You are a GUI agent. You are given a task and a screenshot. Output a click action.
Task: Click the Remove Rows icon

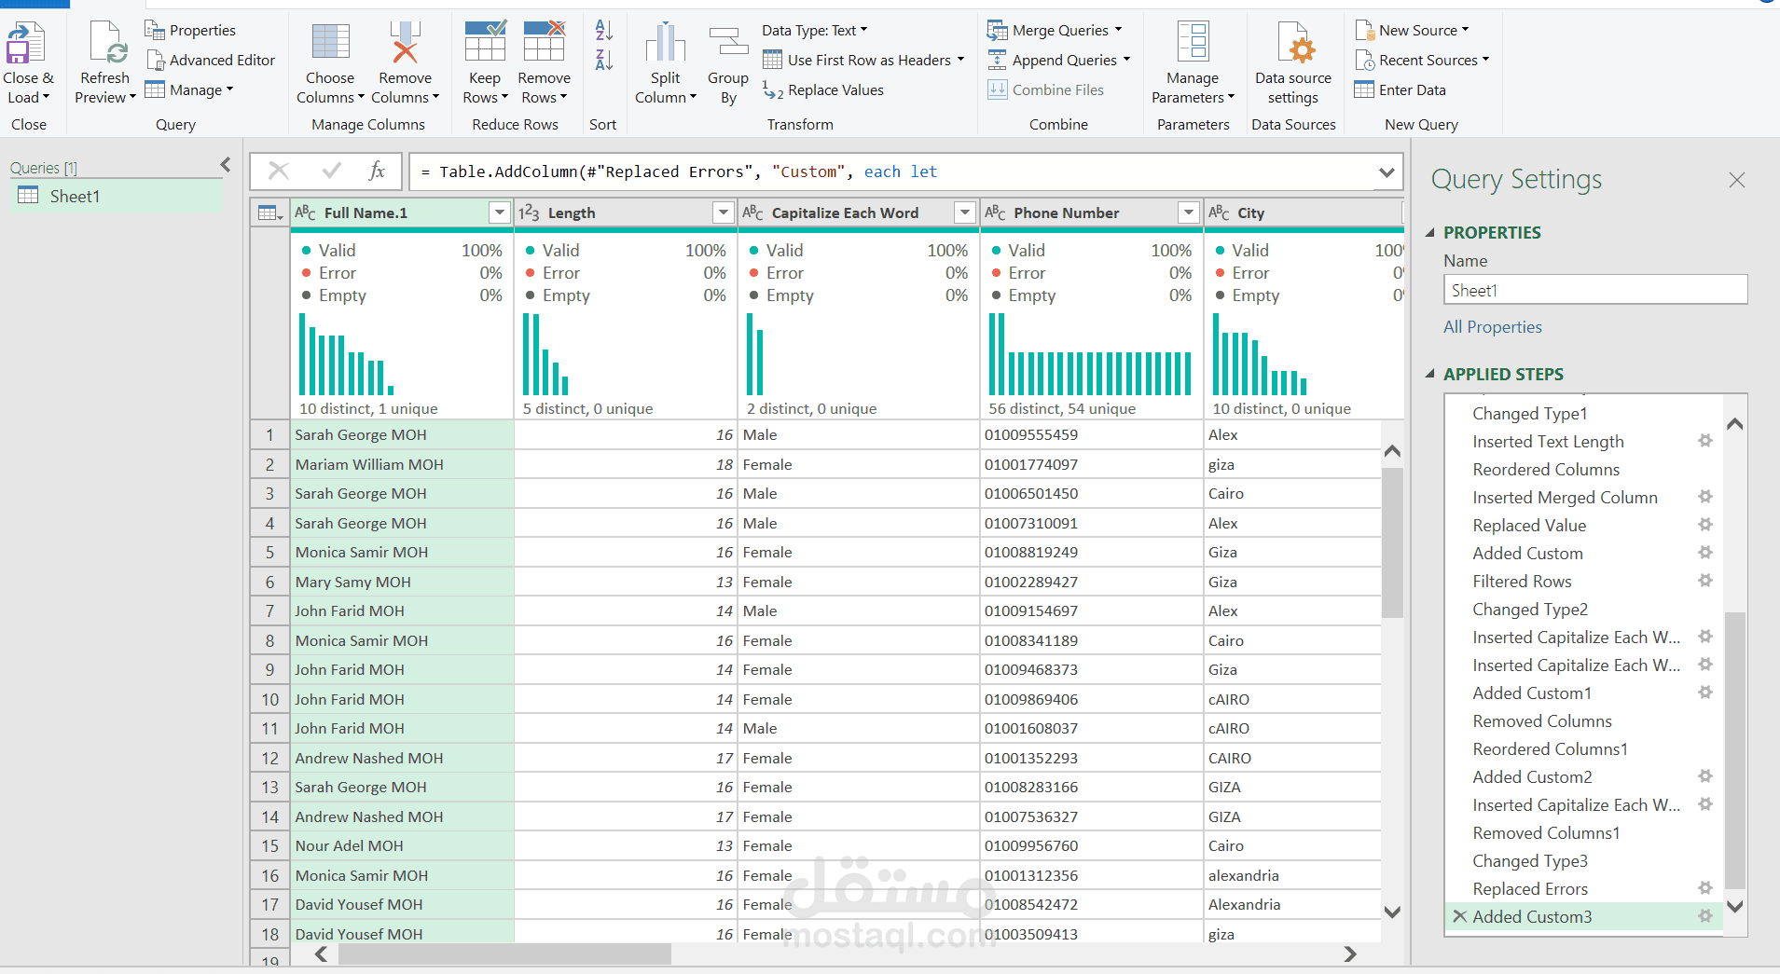(x=545, y=41)
